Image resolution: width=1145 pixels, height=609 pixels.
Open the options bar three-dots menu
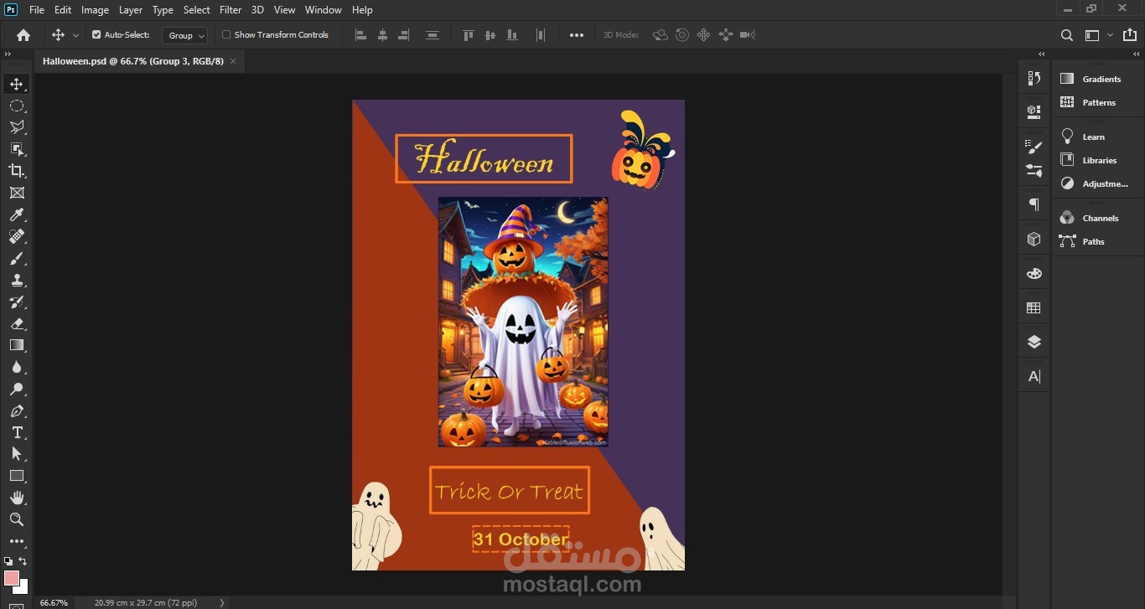[577, 35]
